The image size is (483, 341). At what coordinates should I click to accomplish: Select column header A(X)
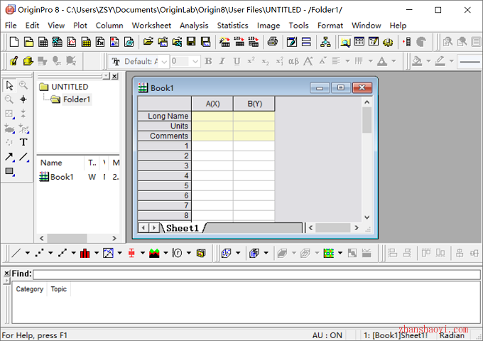pyautogui.click(x=212, y=104)
